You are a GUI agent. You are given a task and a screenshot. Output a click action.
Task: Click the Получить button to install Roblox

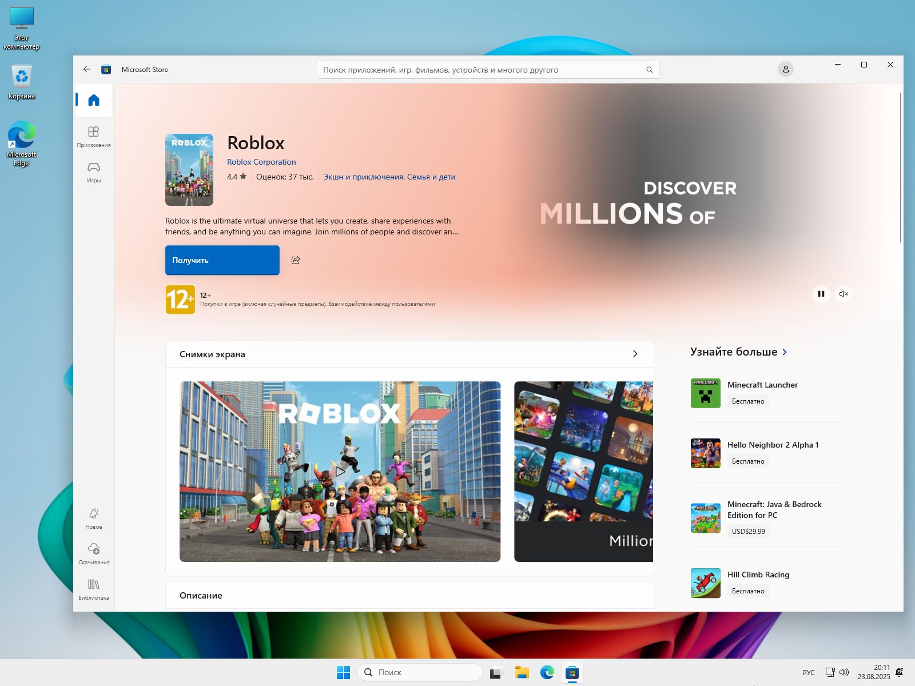tap(222, 260)
